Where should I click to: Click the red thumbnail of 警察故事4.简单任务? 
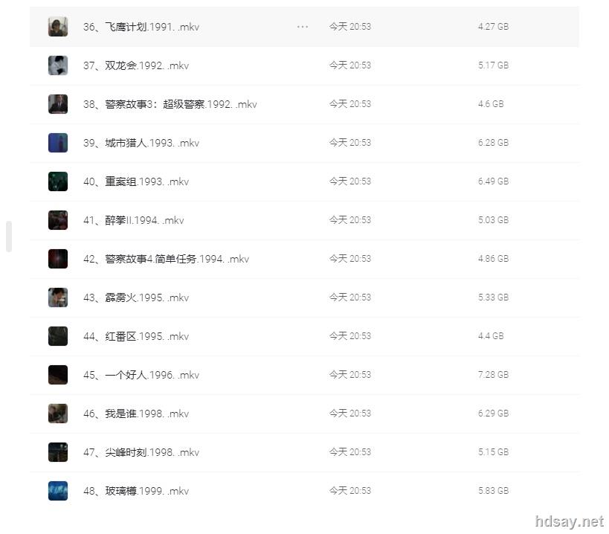pos(58,259)
